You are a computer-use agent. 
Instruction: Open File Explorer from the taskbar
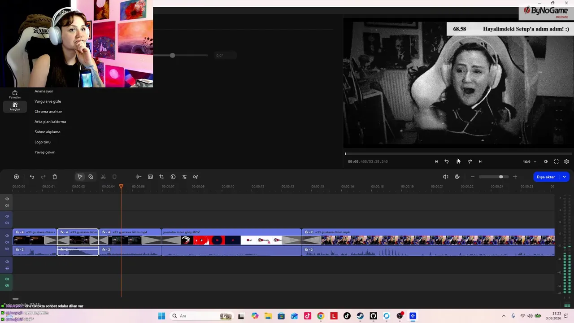point(268,316)
